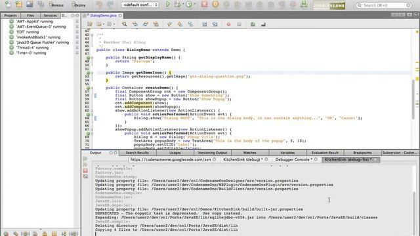Switch to the Files tab

tap(30, 16)
